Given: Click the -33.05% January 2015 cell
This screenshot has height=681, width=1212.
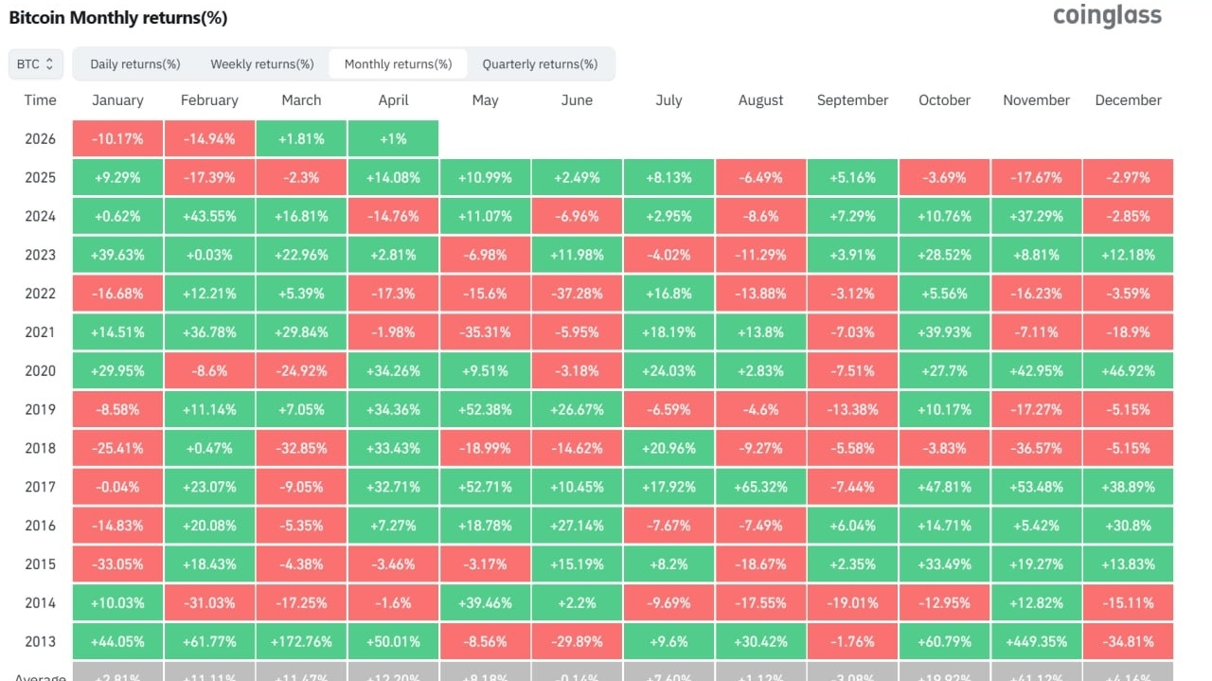Looking at the screenshot, I should click(117, 565).
